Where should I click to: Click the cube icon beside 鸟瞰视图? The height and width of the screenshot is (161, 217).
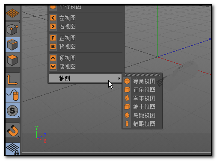tap(127, 115)
